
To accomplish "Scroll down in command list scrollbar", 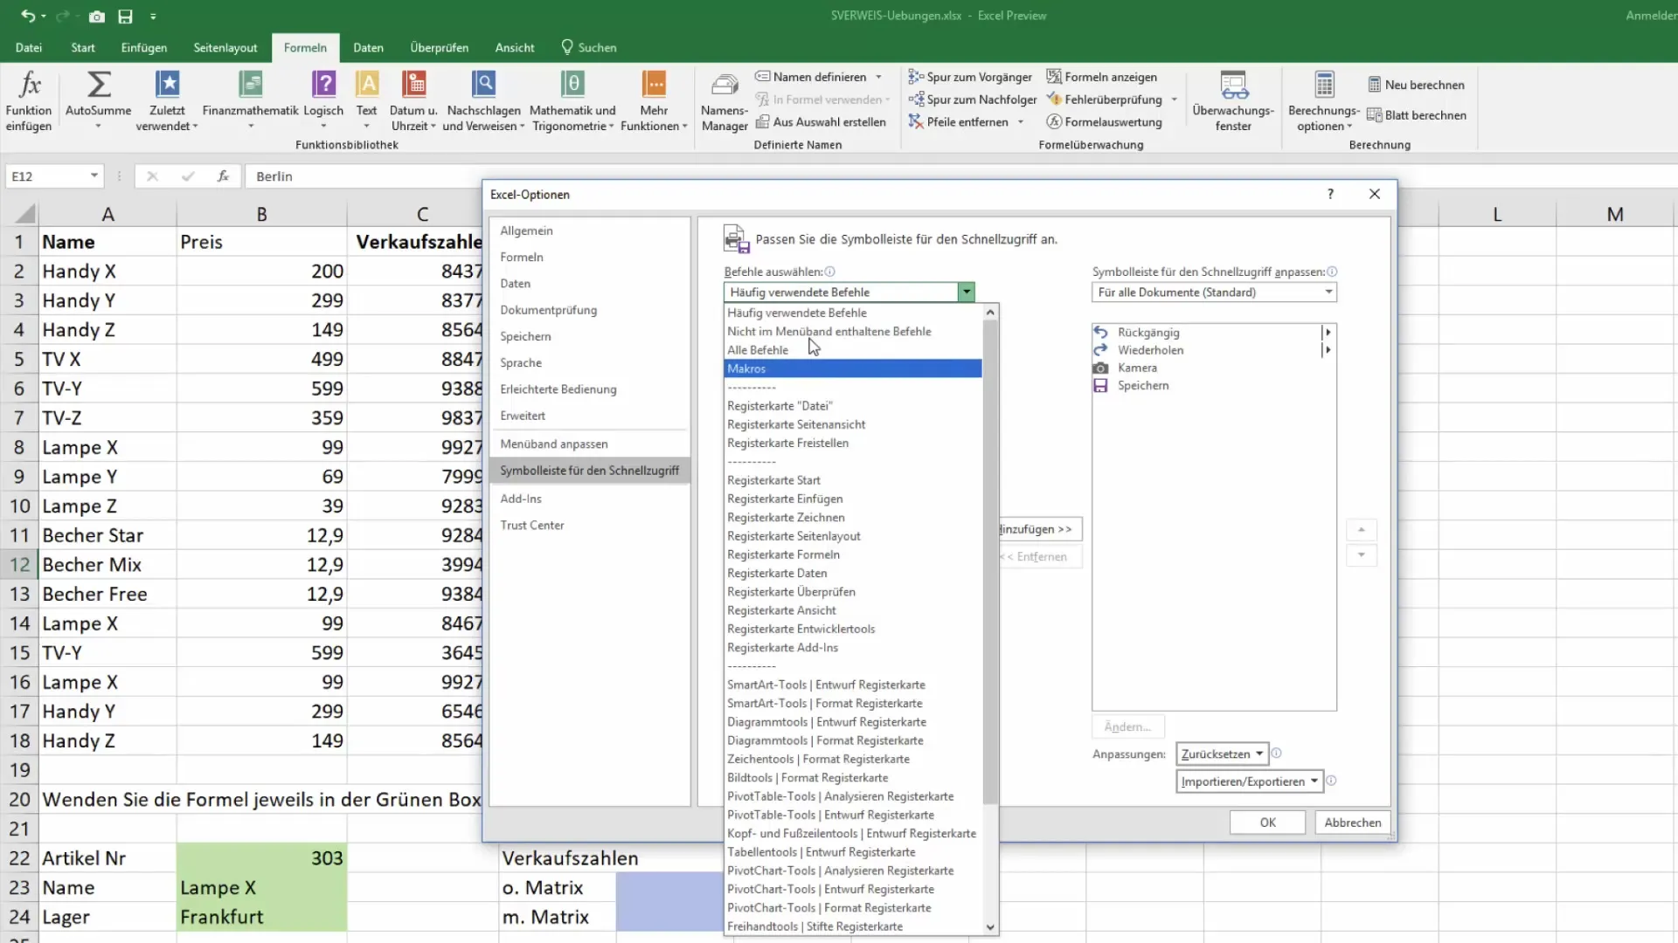I will [988, 927].
